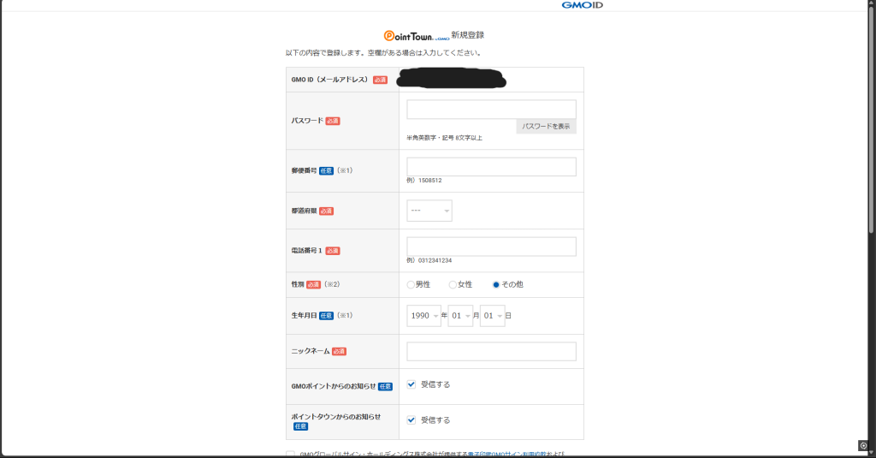The image size is (876, 458).
Task: Click the 必須 badge beside 都道府県
Action: click(x=326, y=211)
